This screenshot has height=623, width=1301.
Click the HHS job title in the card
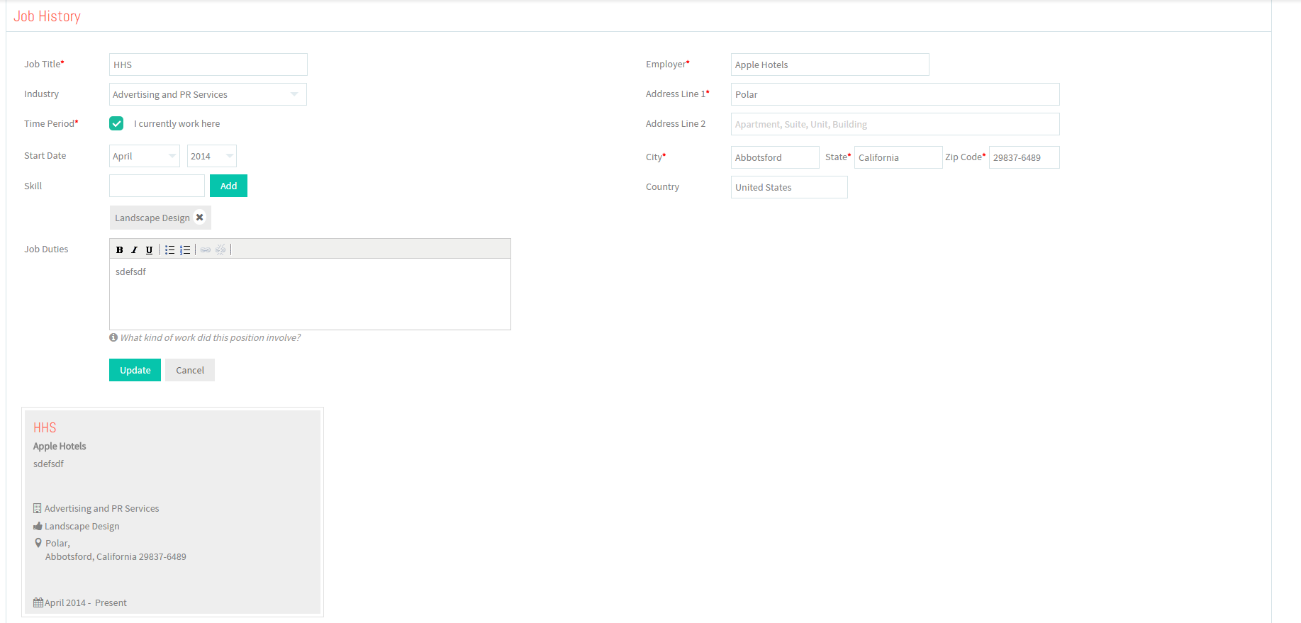pyautogui.click(x=45, y=427)
